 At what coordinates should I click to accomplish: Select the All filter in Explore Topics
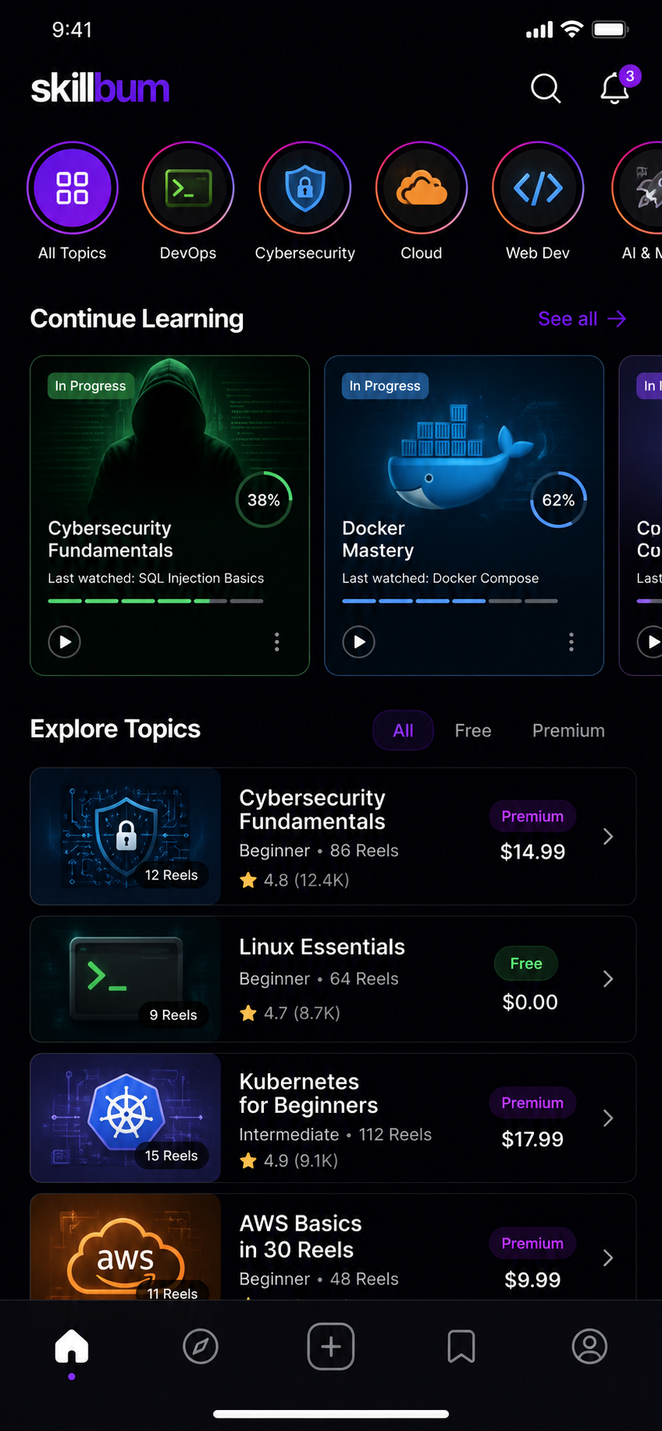[403, 730]
